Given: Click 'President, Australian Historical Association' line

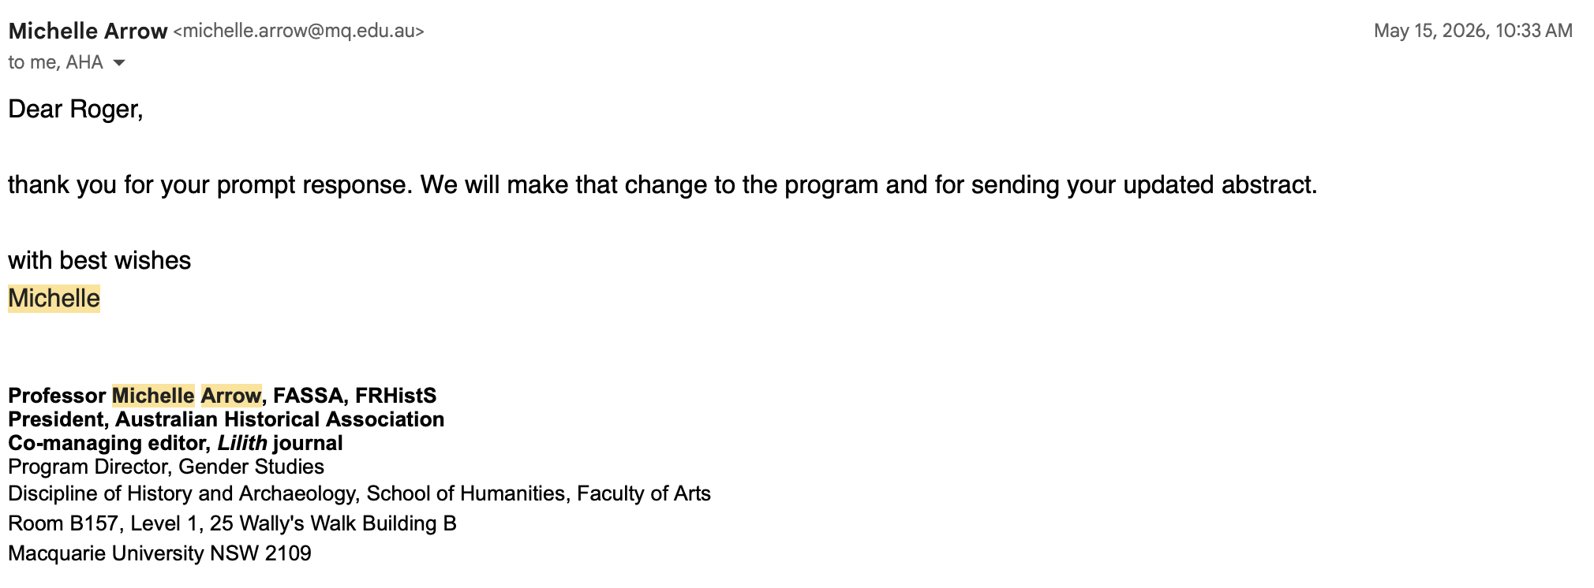Looking at the screenshot, I should point(226,419).
